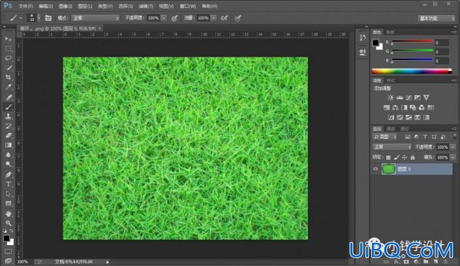460x266 pixels.
Task: Toggle tablet pressure for opacity
Action: pyautogui.click(x=175, y=18)
